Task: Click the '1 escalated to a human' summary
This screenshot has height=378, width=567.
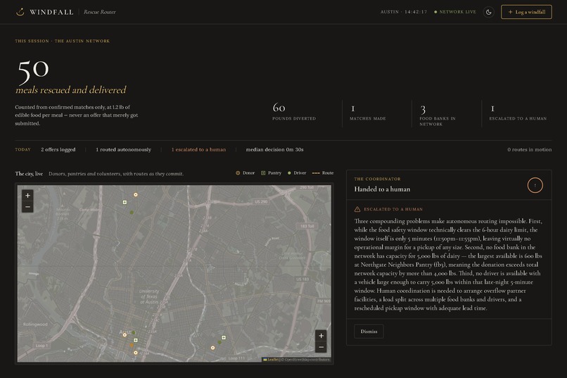Action: point(198,149)
